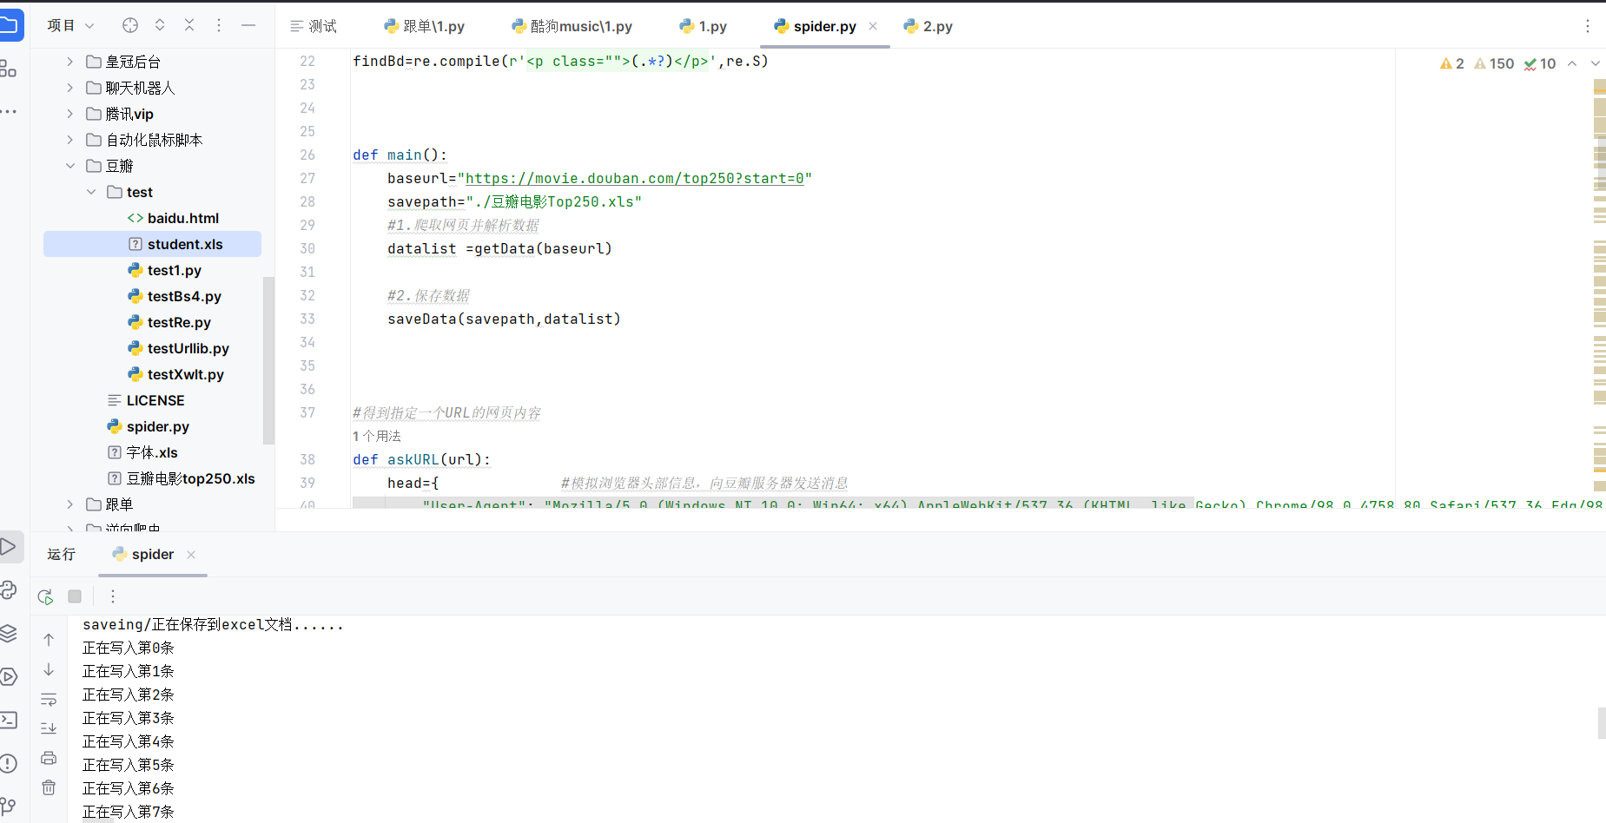Open the Services tool window

(8, 677)
